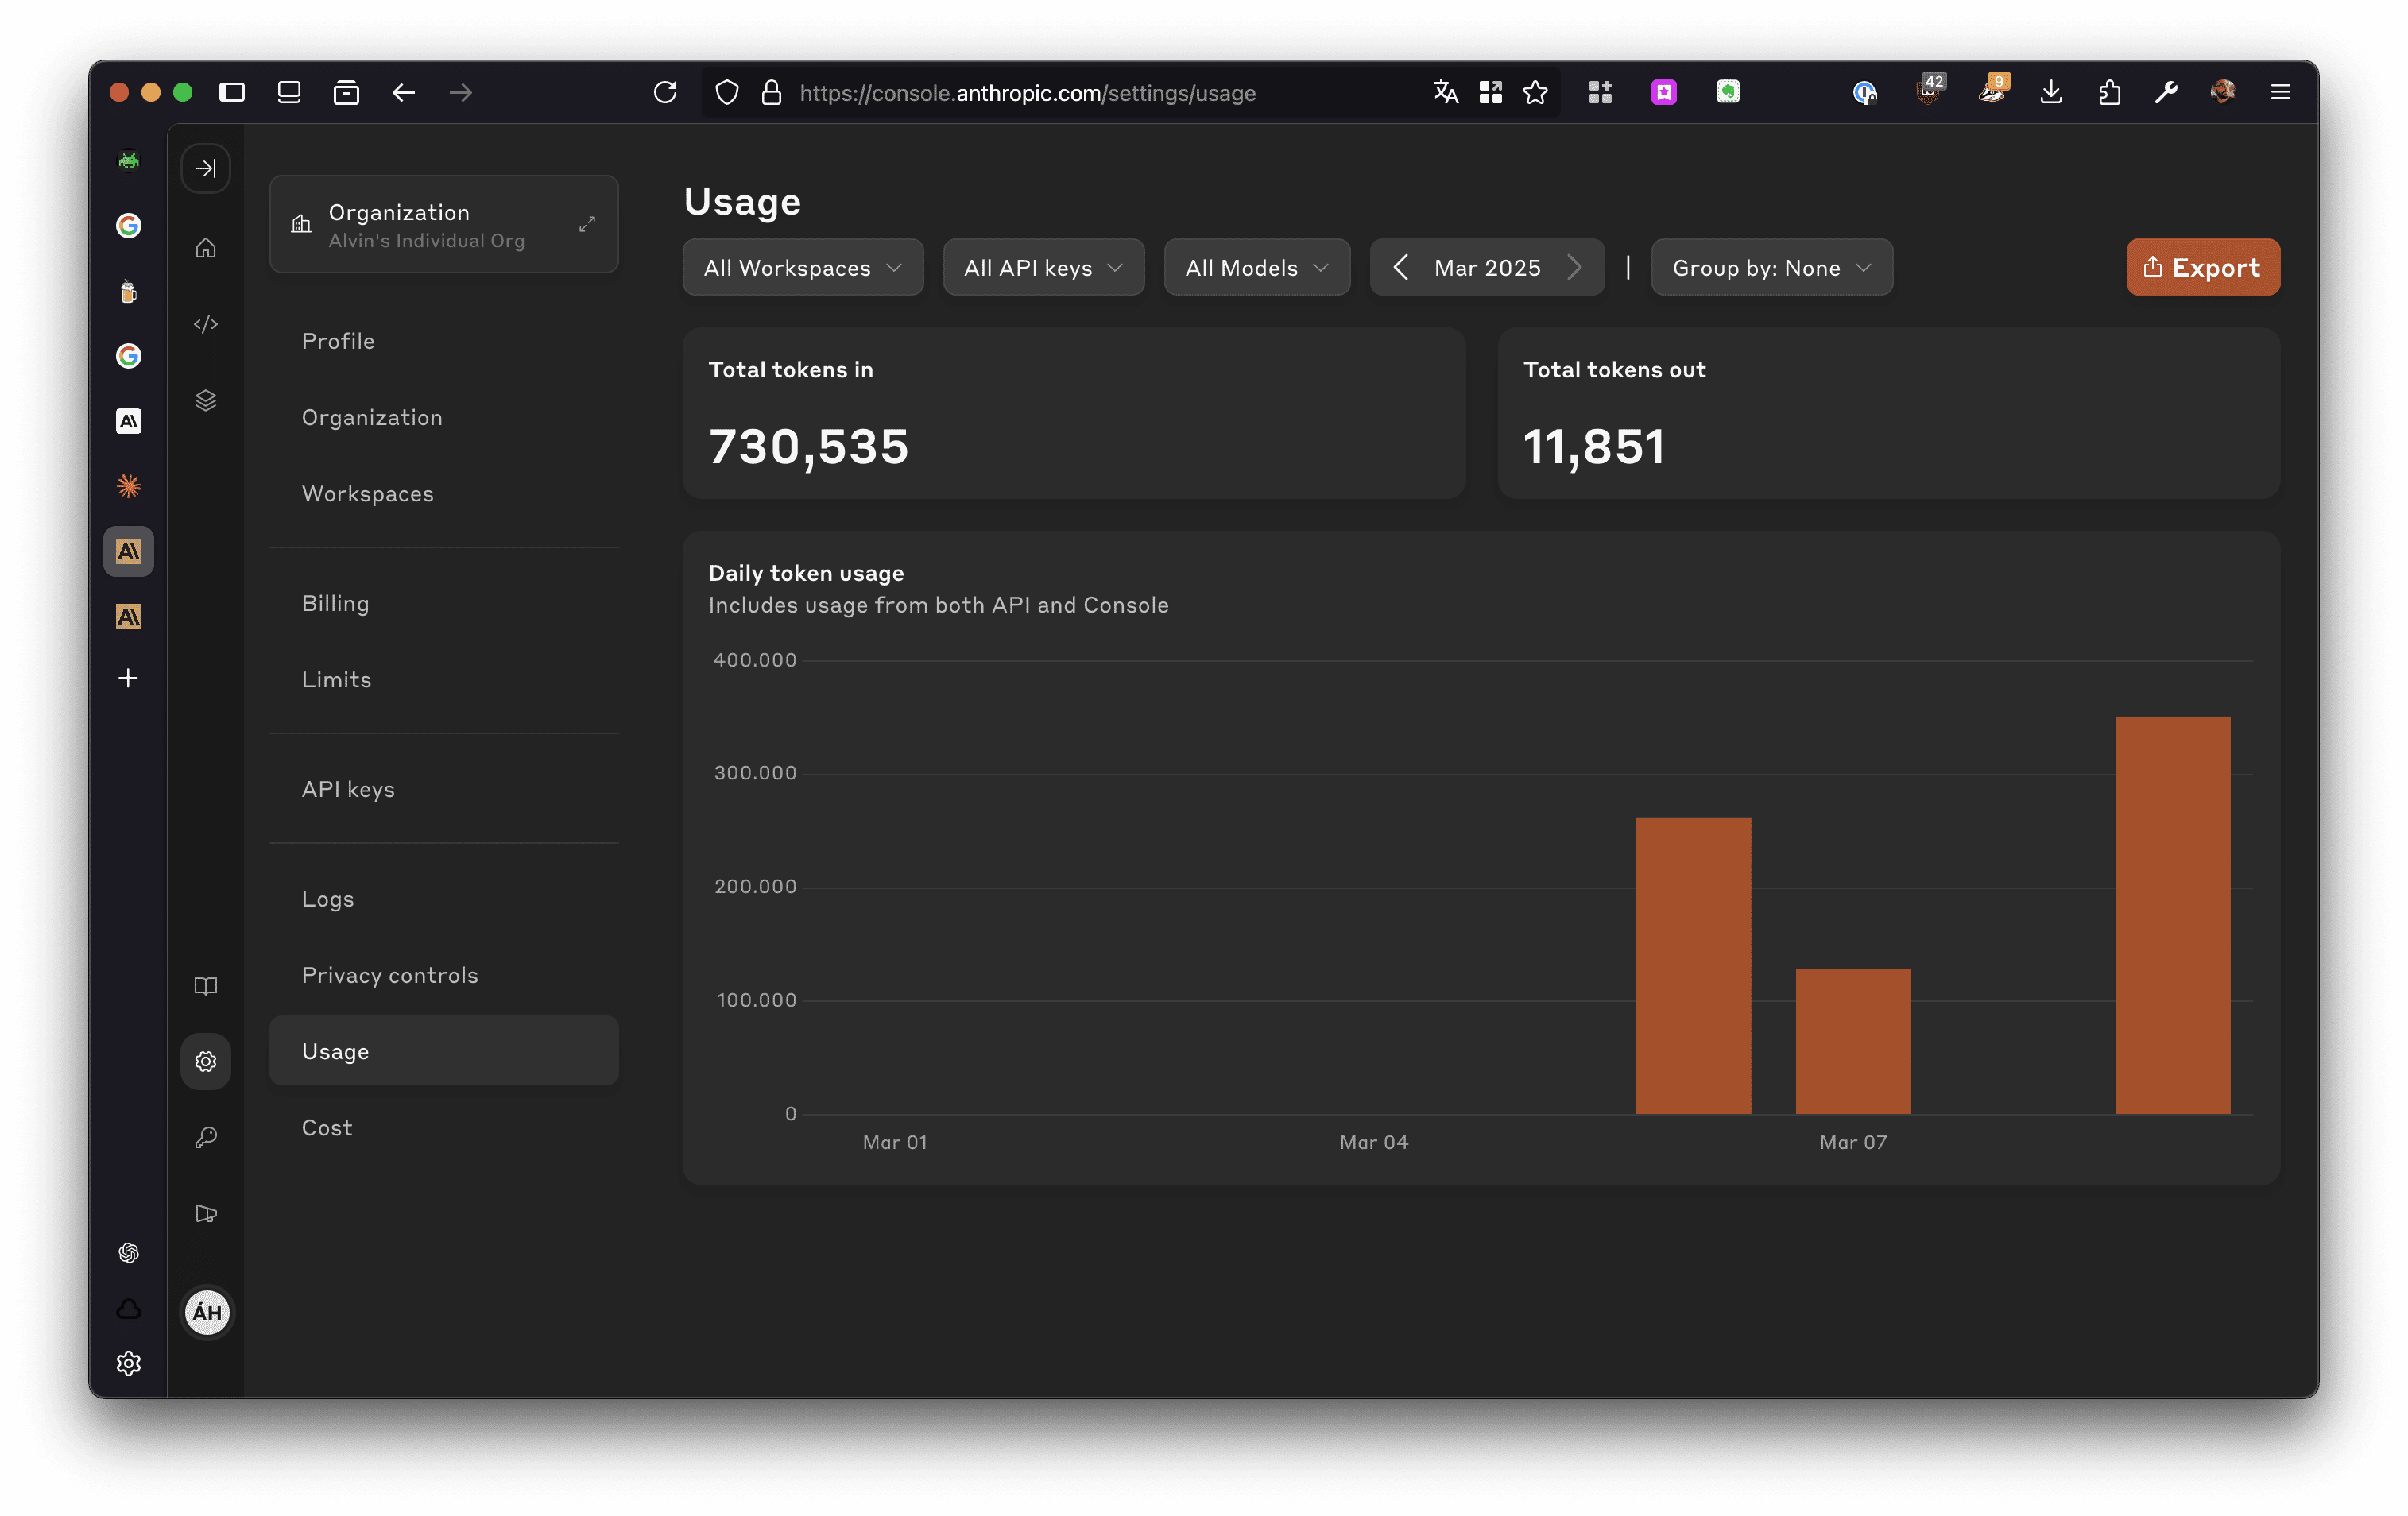Open the All API keys dropdown
This screenshot has height=1516, width=2408.
[1043, 267]
